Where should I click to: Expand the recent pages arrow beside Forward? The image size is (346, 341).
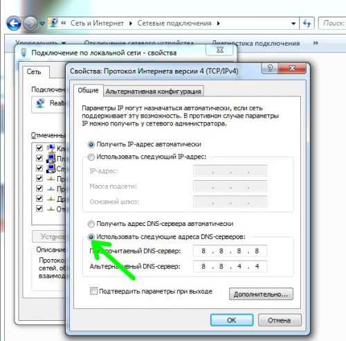[x=42, y=24]
